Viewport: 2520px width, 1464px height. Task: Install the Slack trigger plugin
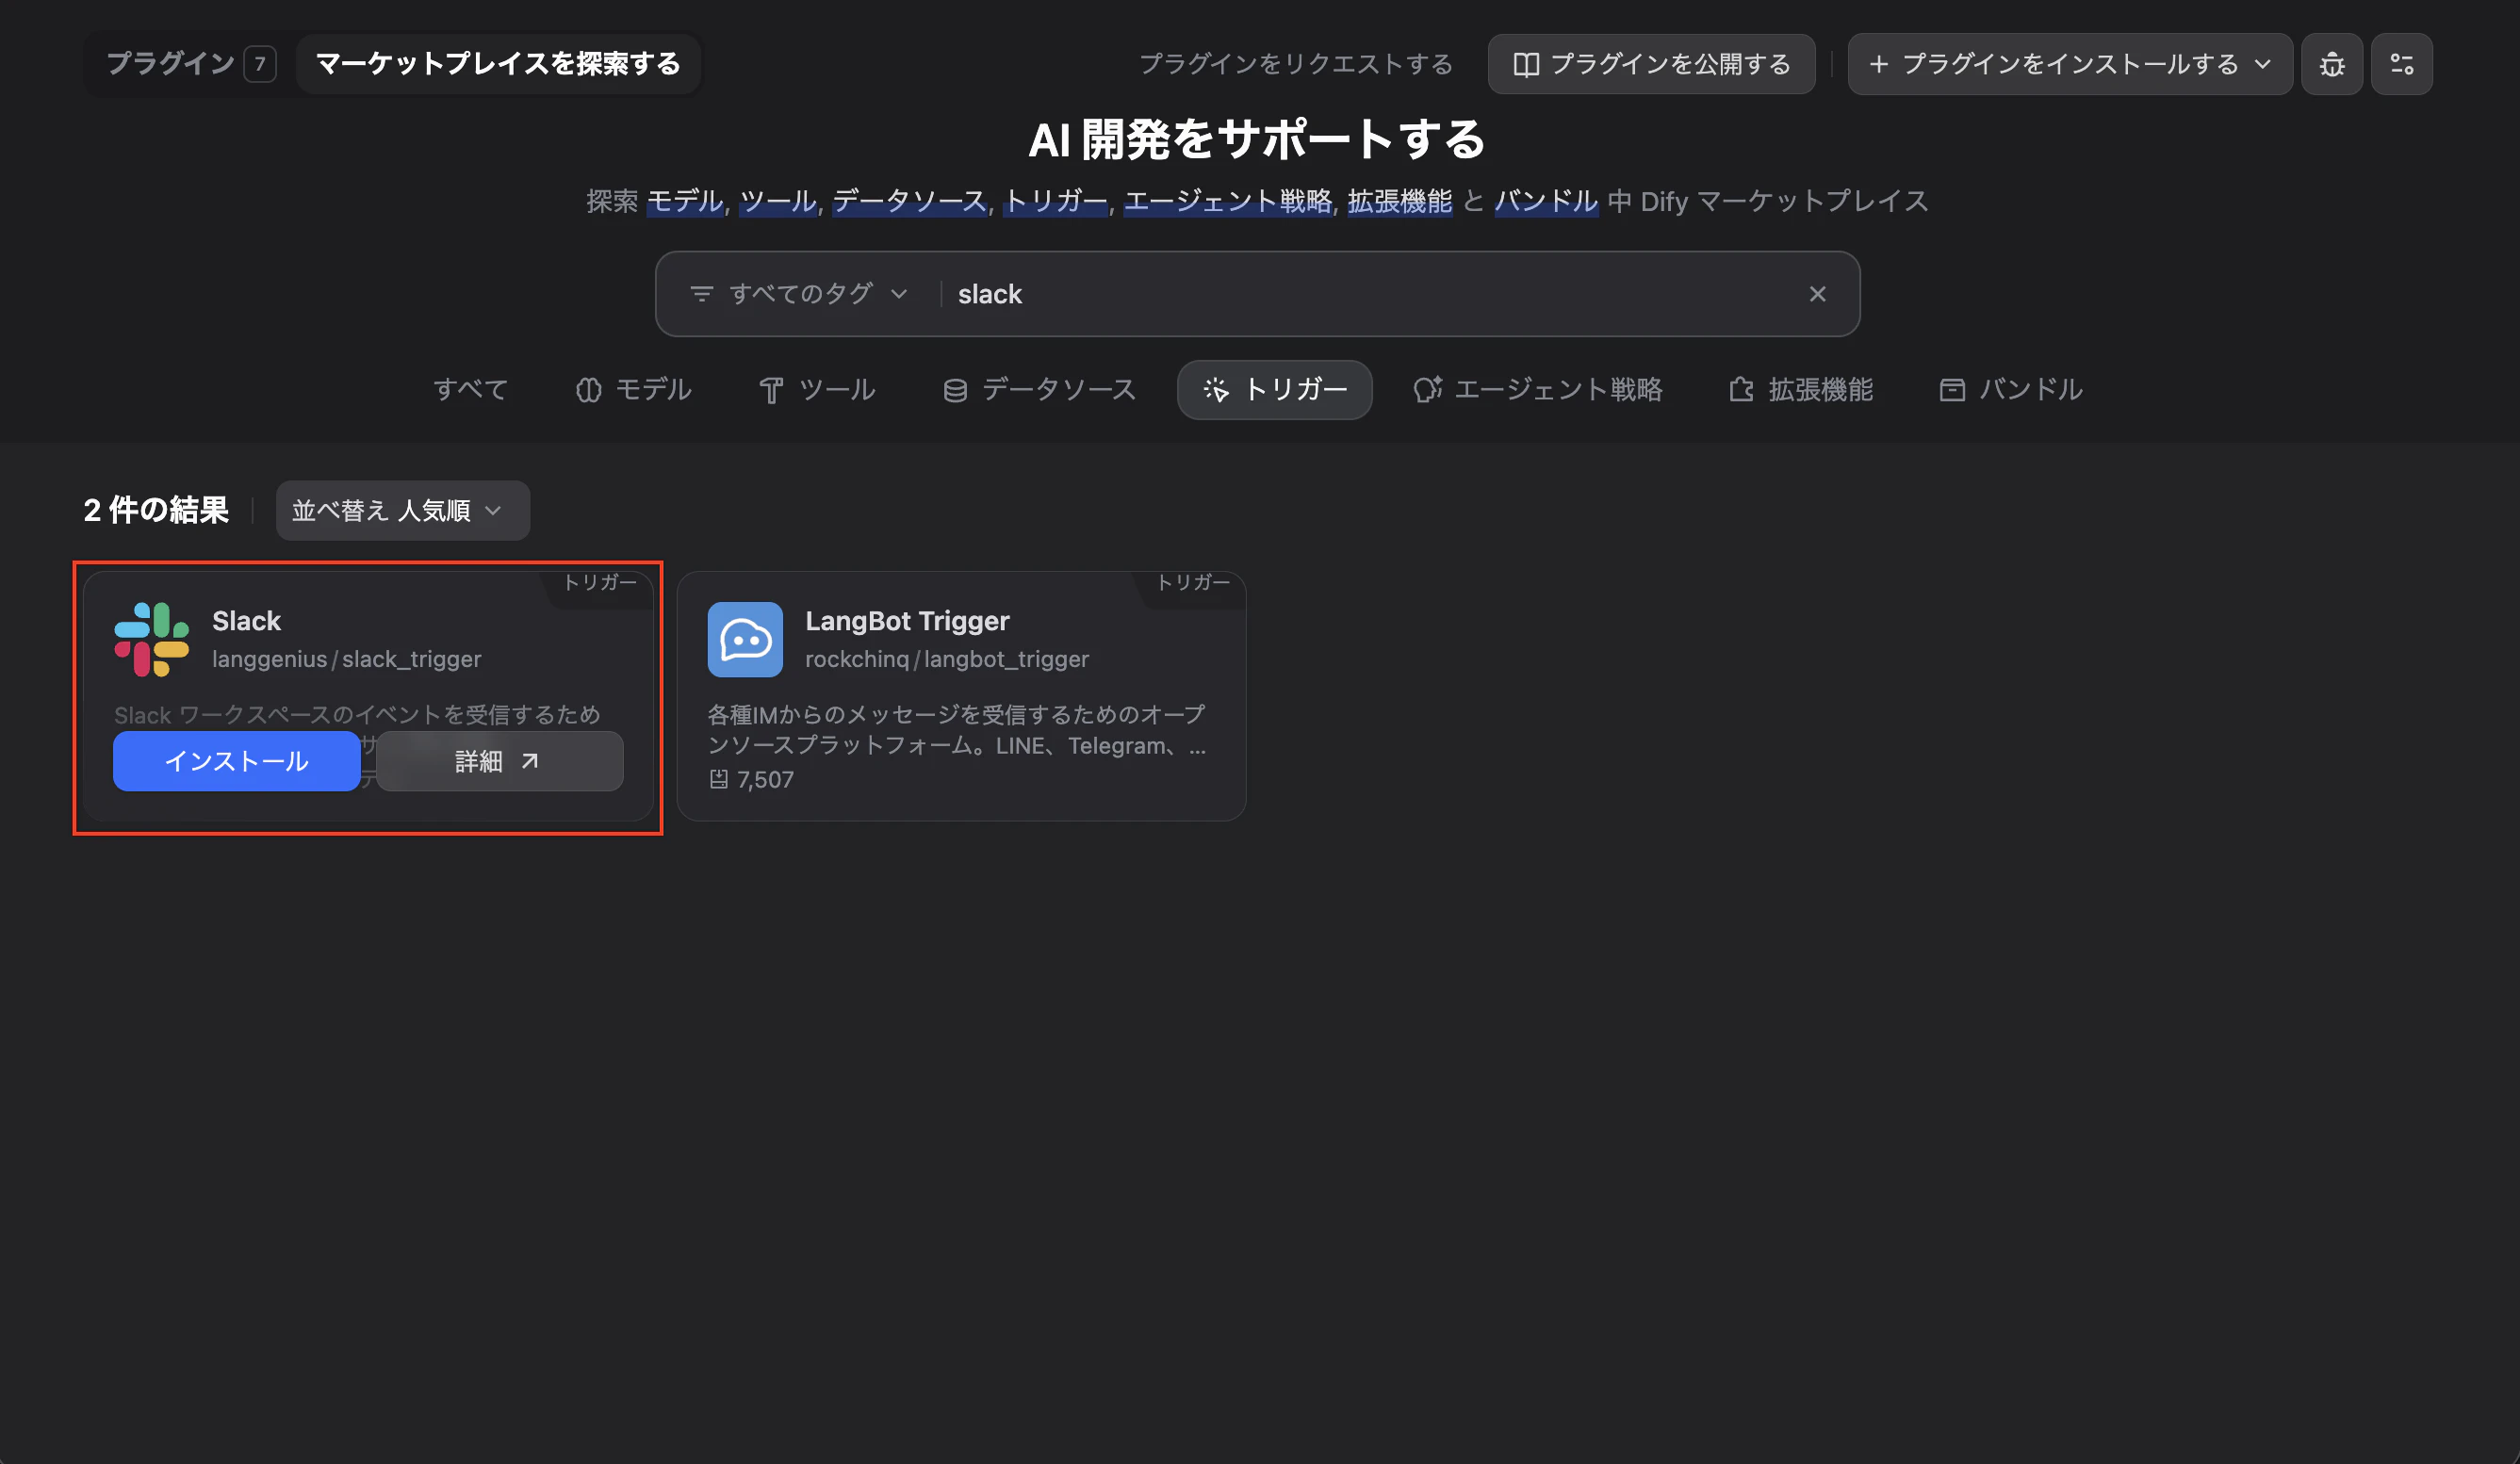(x=236, y=761)
